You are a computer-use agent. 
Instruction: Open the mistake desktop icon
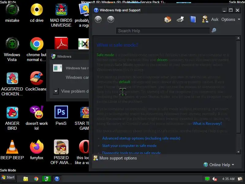(12, 13)
